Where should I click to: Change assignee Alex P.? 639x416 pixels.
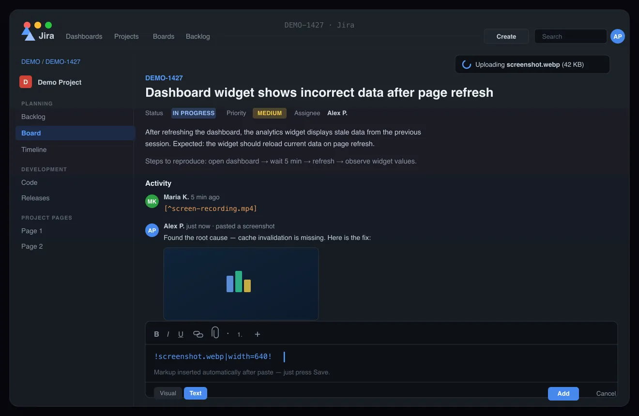(x=337, y=113)
